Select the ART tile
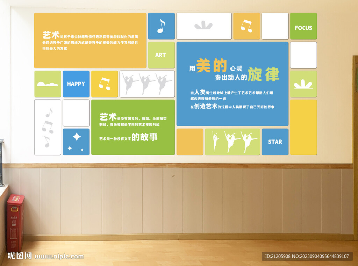Image resolution: width=358 pixels, height=266 pixels. pos(162,55)
